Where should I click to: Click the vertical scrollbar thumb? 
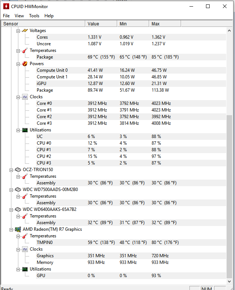[x=229, y=197]
